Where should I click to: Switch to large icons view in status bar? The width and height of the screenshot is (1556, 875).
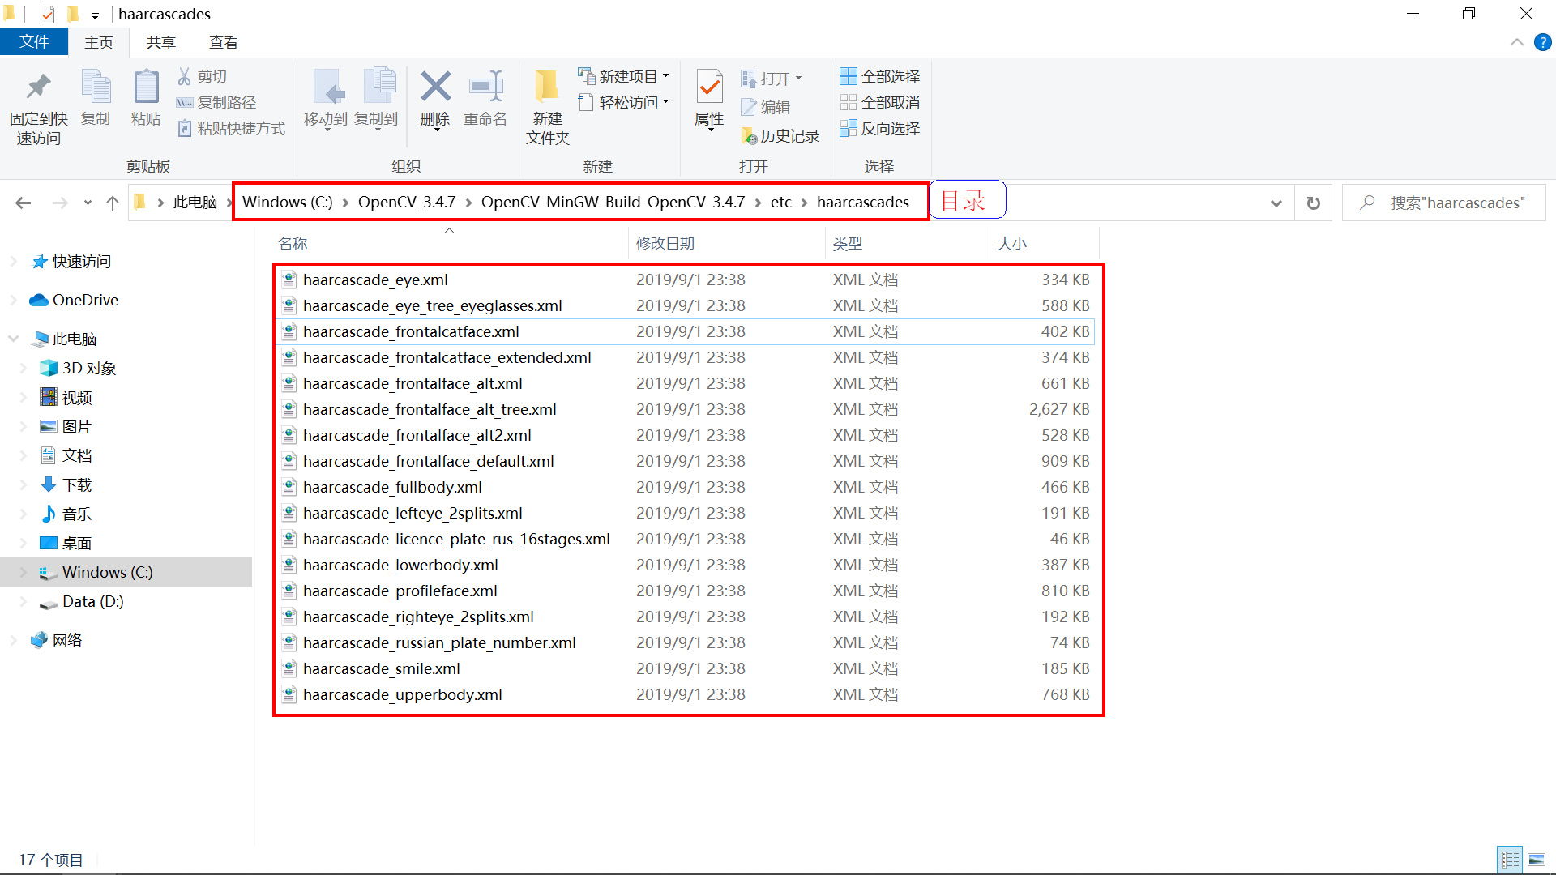click(1537, 860)
